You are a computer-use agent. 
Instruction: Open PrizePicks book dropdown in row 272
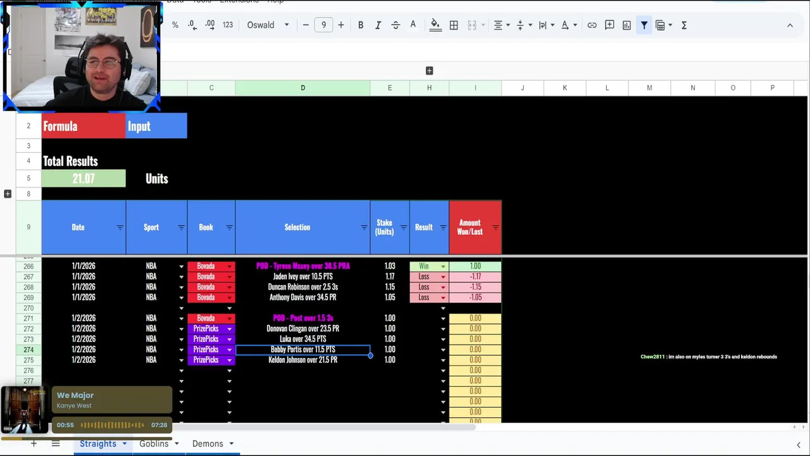click(229, 329)
